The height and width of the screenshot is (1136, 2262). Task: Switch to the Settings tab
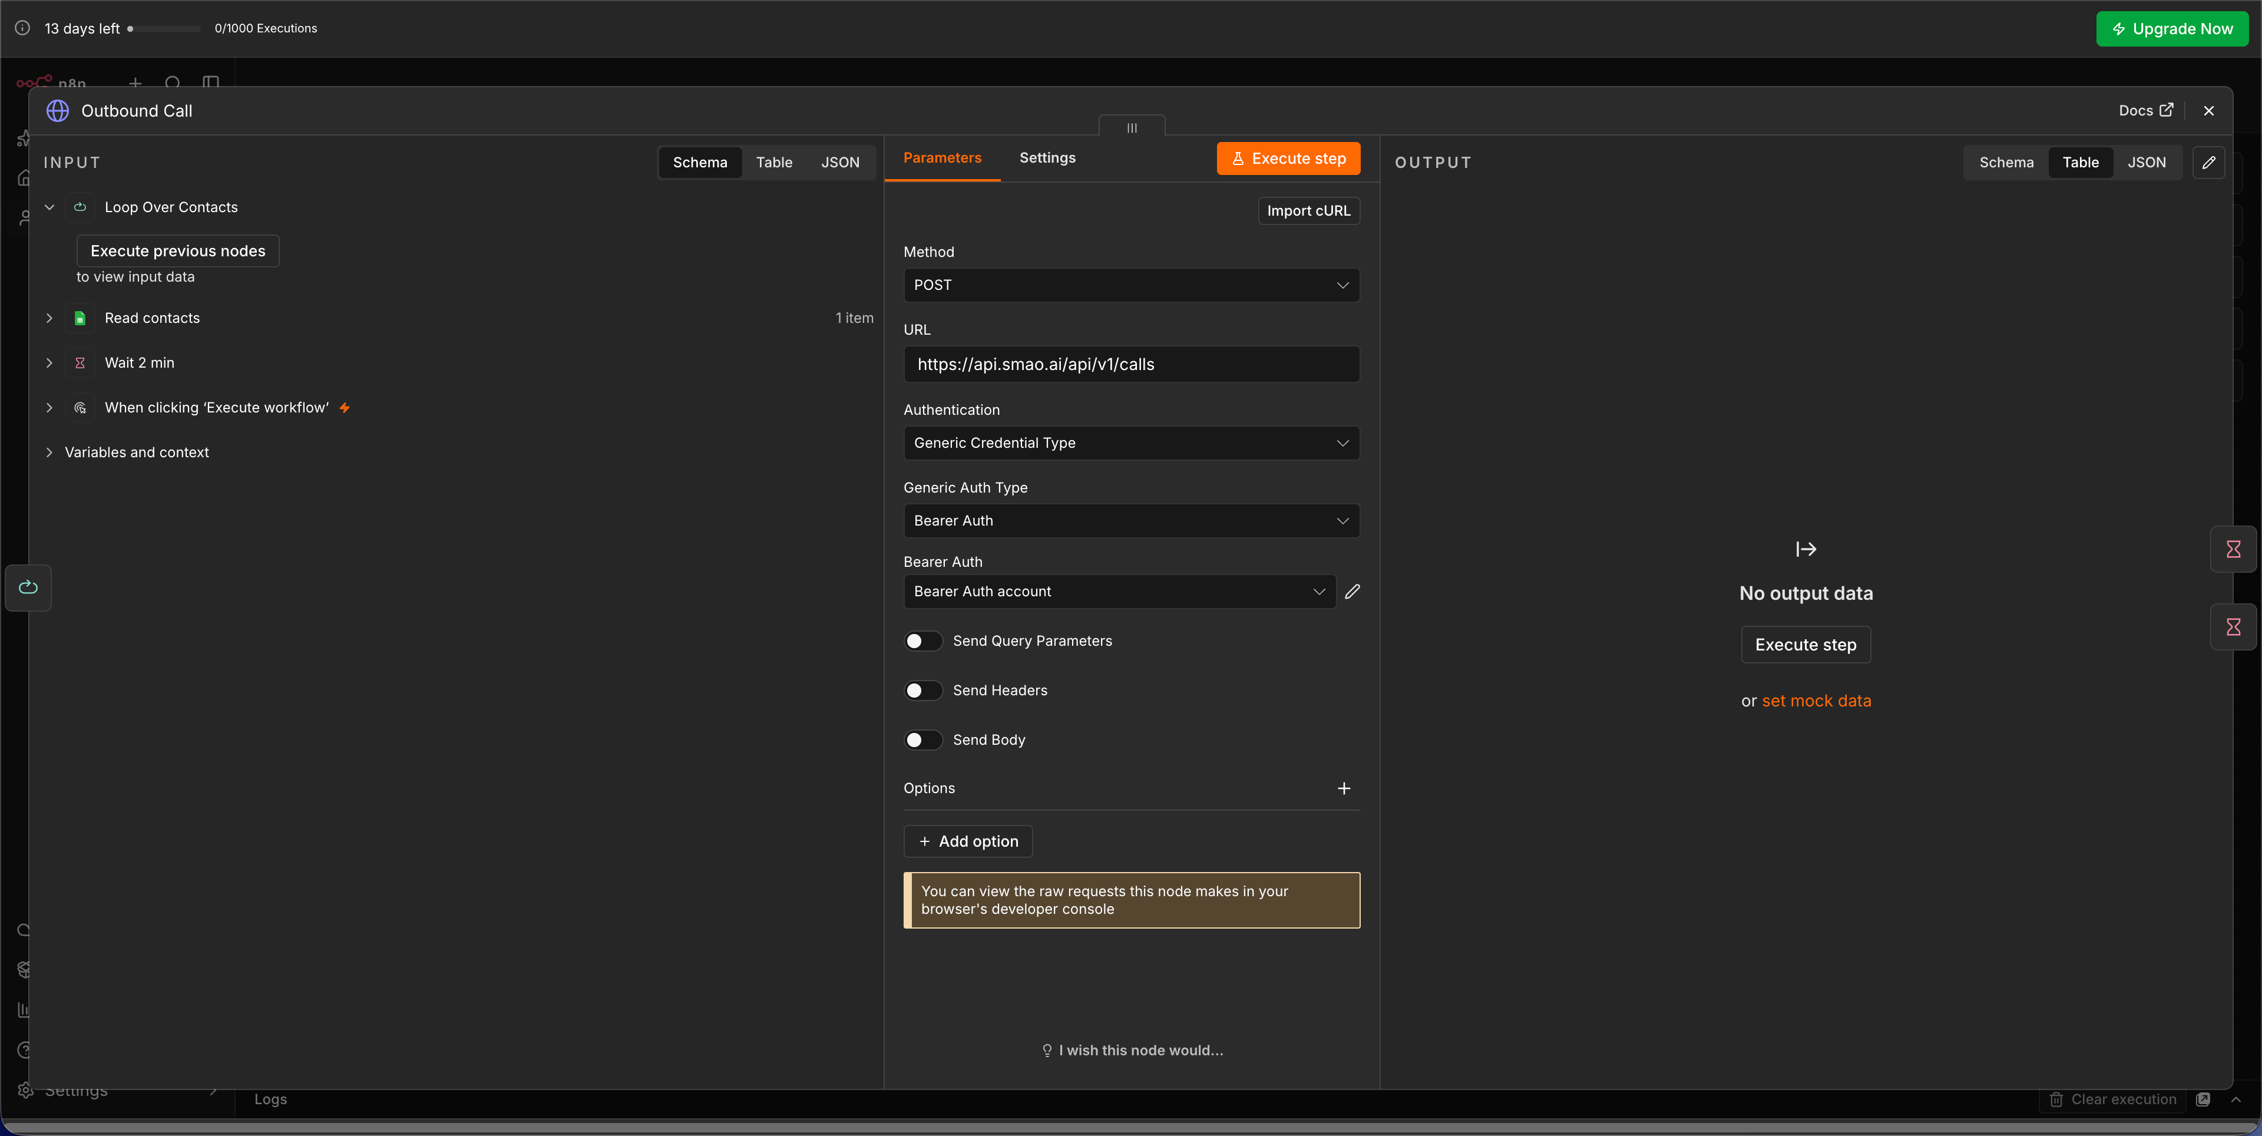(1047, 158)
